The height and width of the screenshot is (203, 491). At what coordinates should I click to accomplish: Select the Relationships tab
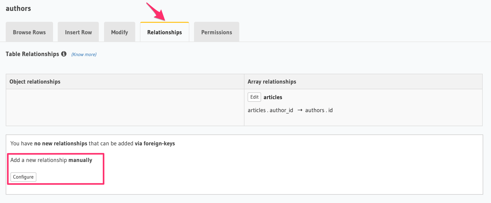164,32
